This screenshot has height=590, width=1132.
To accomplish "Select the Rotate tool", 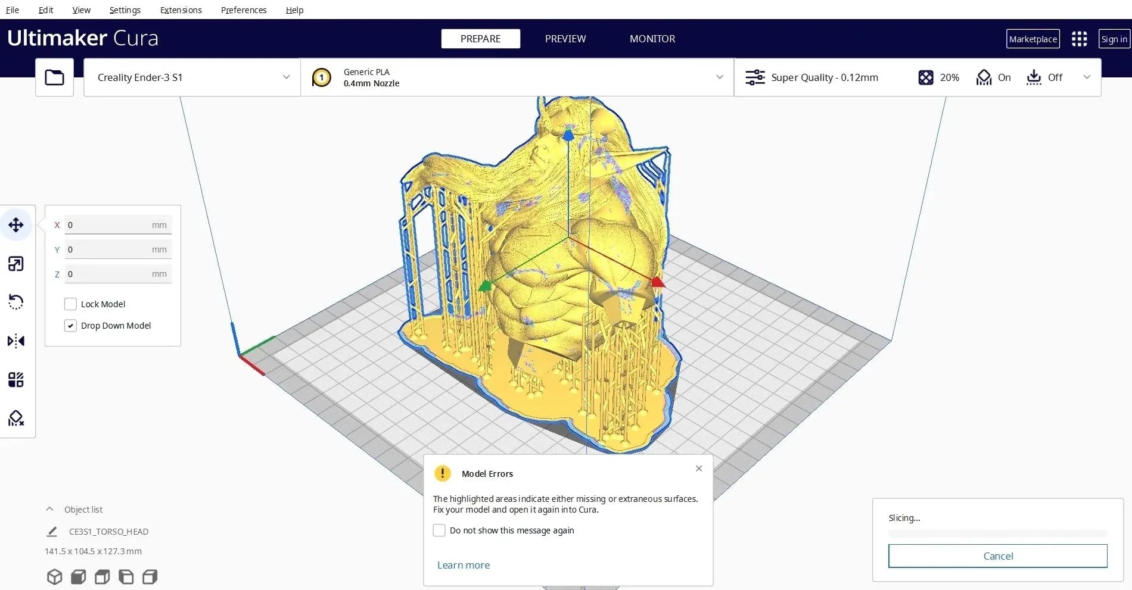I will pos(16,302).
